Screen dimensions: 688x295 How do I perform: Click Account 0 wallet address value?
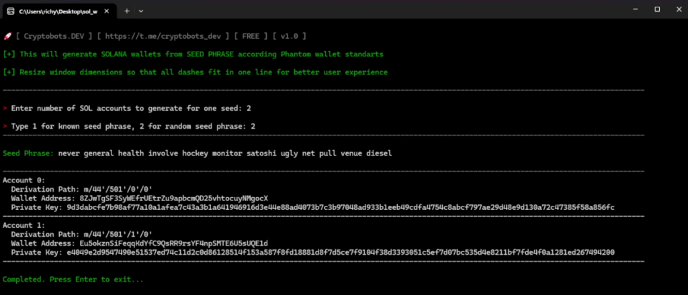[173, 198]
